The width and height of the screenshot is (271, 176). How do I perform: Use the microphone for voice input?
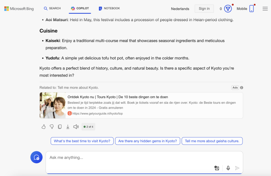(x=228, y=168)
